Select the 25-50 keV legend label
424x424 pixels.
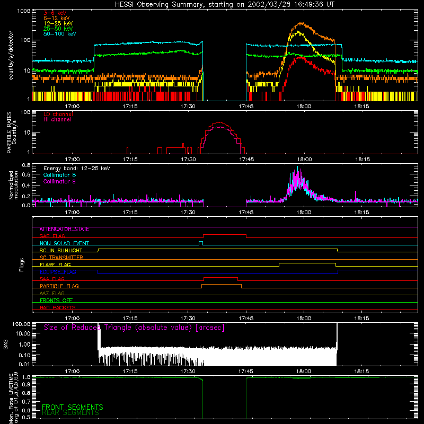click(58, 29)
